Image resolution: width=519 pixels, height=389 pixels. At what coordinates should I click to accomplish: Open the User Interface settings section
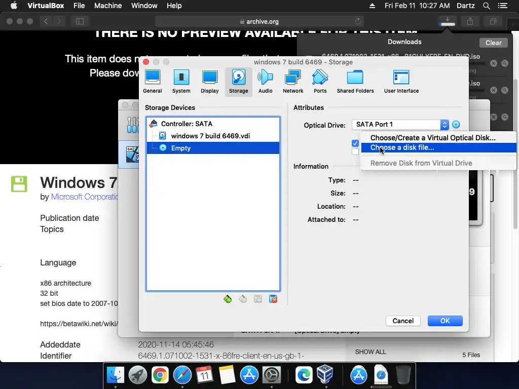tap(401, 82)
